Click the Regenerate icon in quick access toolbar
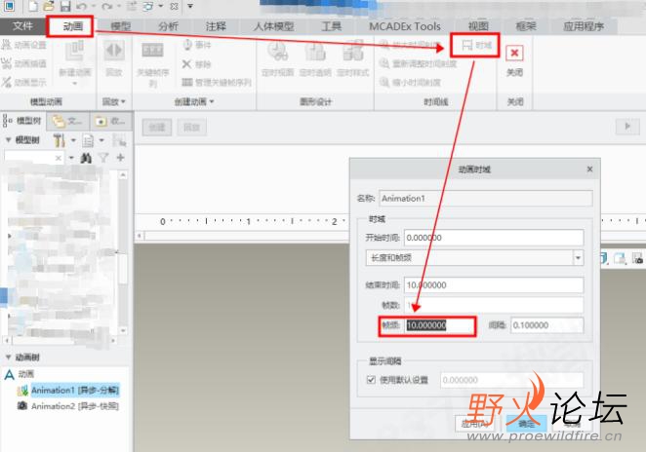The image size is (646, 452). (131, 6)
